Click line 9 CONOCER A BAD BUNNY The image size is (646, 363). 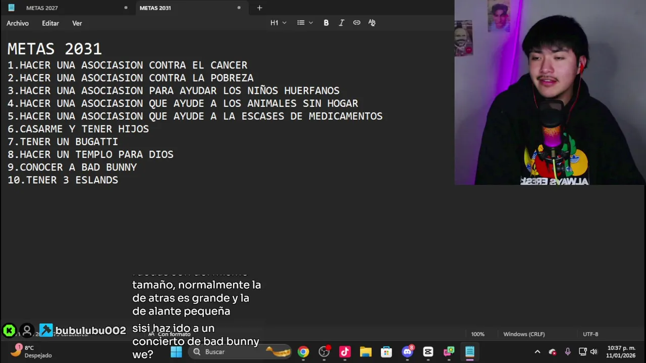[72, 167]
